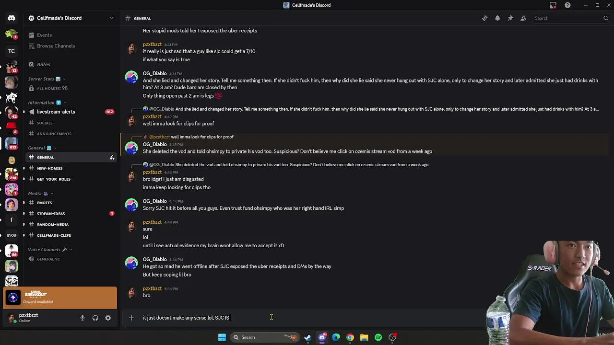Image resolution: width=614 pixels, height=345 pixels.
Task: Mute microphone in user panel
Action: point(83,318)
